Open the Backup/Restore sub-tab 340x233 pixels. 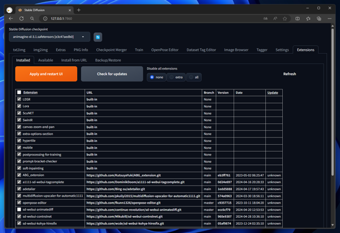(108, 60)
